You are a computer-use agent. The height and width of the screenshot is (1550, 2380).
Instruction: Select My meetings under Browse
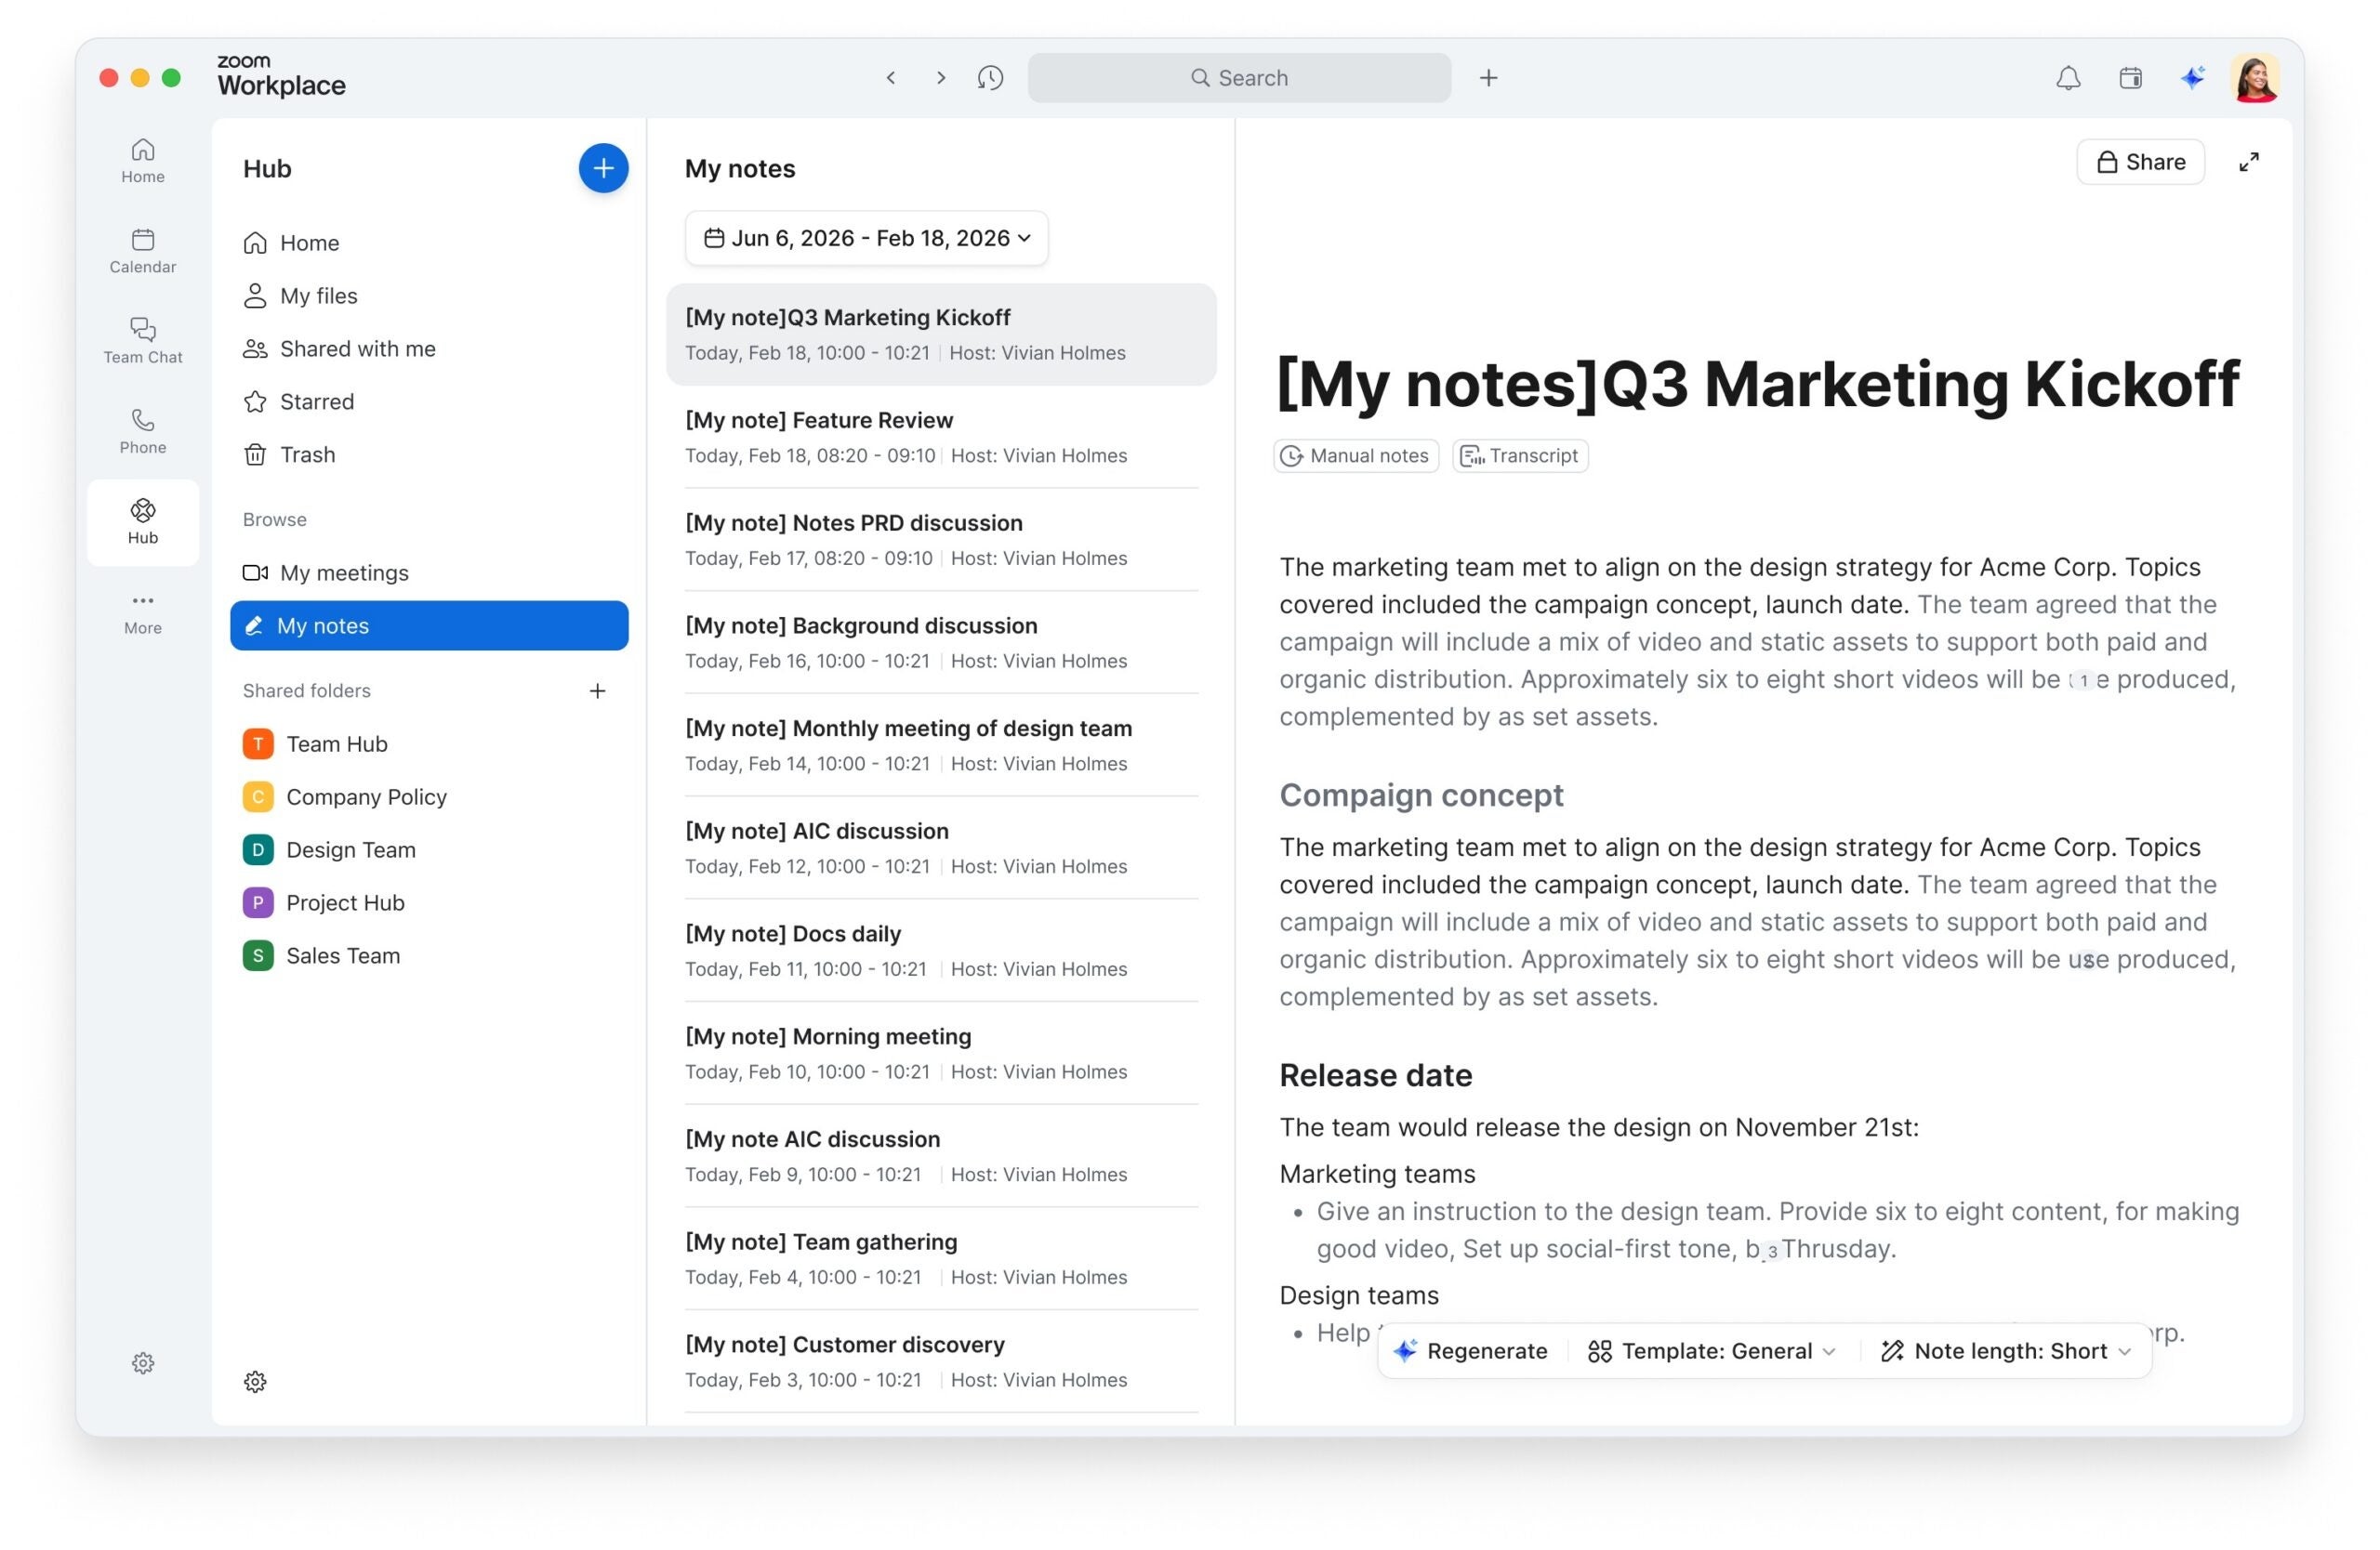344,572
